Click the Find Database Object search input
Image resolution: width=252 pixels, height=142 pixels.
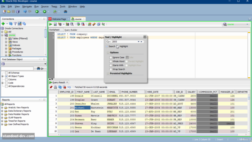17,69
